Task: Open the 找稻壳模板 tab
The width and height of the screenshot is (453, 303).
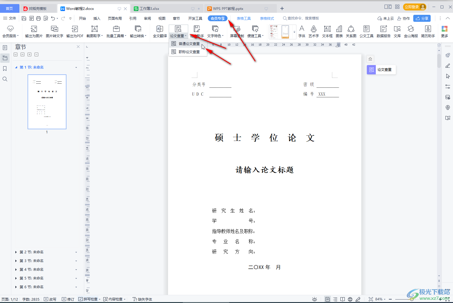Action: [x=38, y=9]
